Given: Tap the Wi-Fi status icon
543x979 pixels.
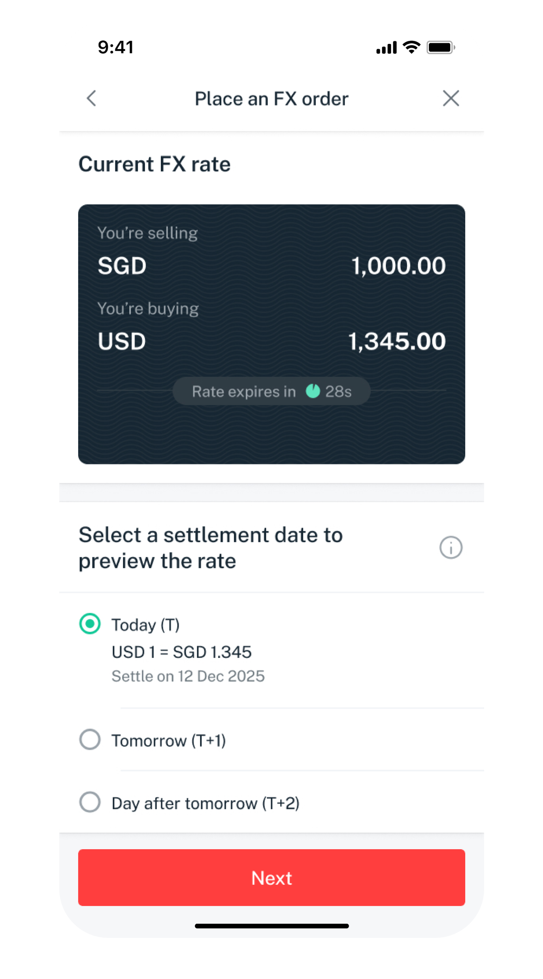Looking at the screenshot, I should 411,47.
